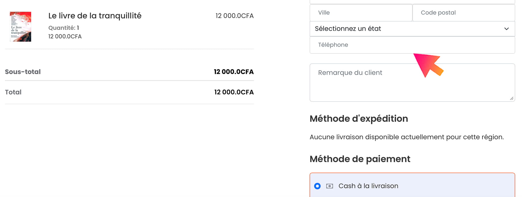The image size is (522, 197).
Task: Click the textarea resize handle corner
Action: tap(512, 98)
